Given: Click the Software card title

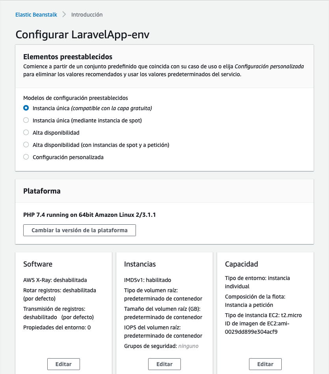Looking at the screenshot, I should 38,264.
